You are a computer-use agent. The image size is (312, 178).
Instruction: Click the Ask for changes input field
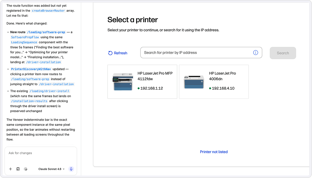tap(40, 153)
